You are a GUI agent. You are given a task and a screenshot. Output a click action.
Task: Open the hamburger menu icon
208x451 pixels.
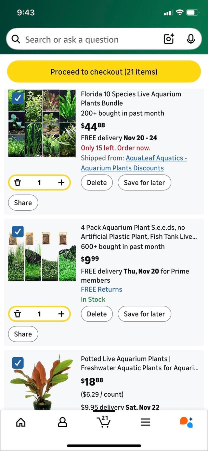[x=145, y=422]
